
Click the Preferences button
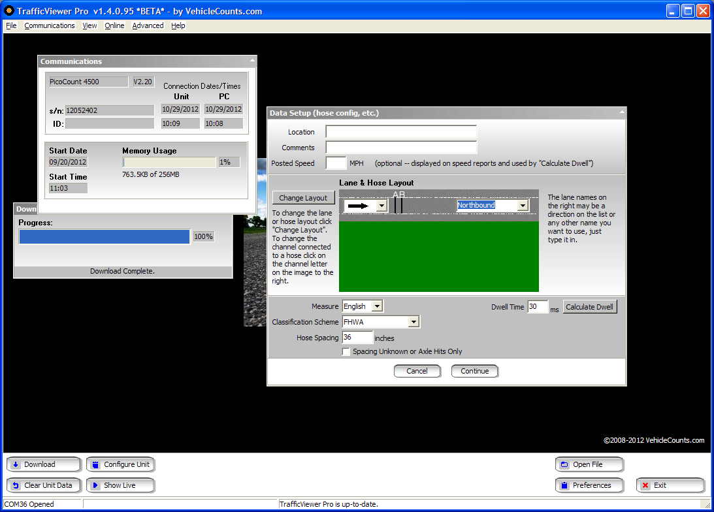pyautogui.click(x=590, y=486)
